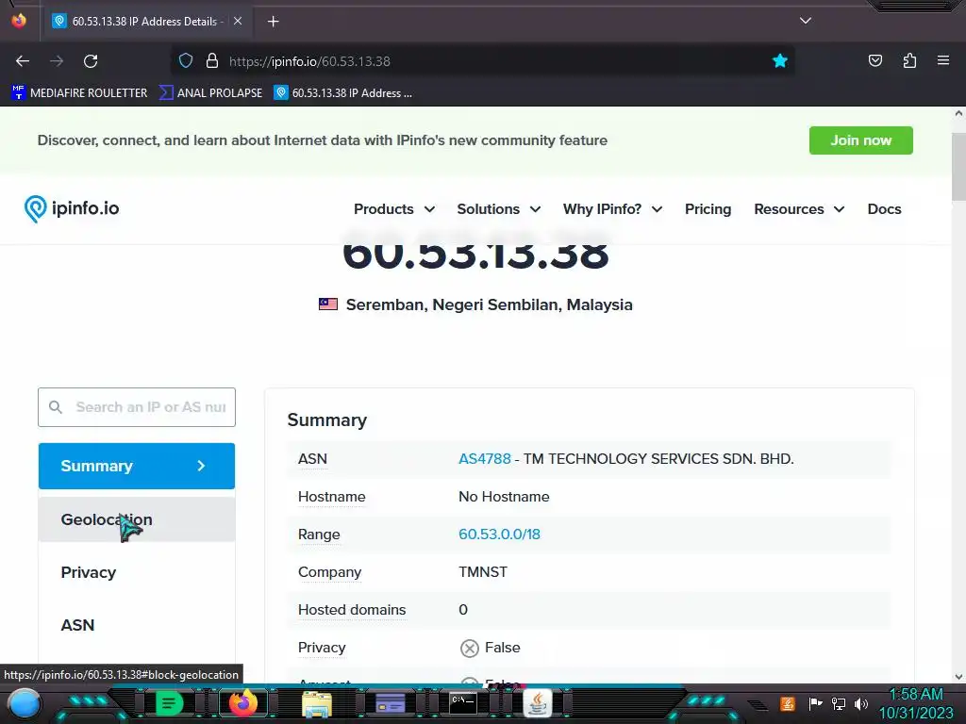Viewport: 966px width, 724px height.
Task: Click the ipinfo.io logo
Action: [x=72, y=208]
